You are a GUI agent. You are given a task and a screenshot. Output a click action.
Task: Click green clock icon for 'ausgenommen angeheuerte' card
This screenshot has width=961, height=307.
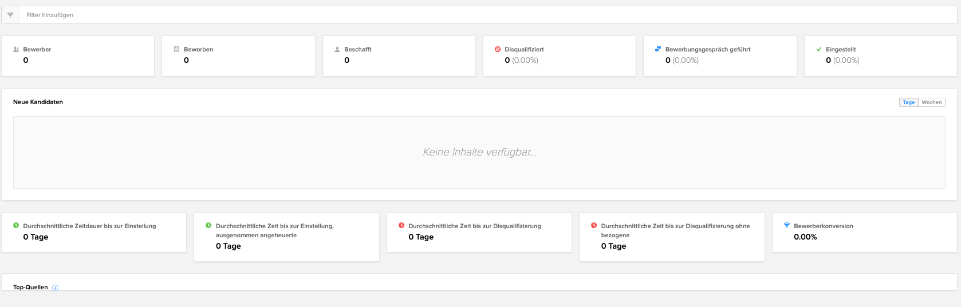[208, 225]
